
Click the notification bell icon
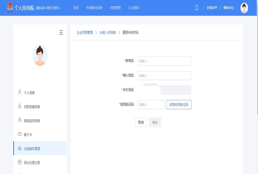click(196, 8)
